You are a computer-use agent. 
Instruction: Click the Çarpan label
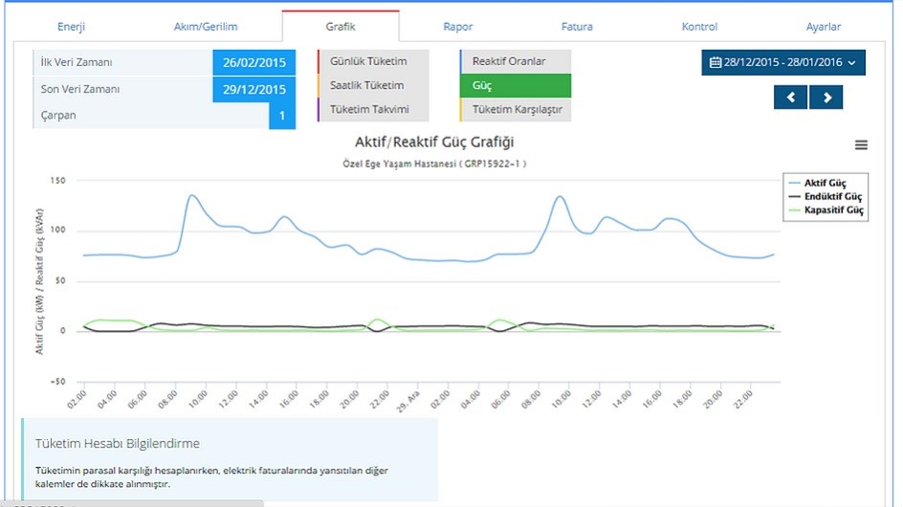[x=58, y=115]
